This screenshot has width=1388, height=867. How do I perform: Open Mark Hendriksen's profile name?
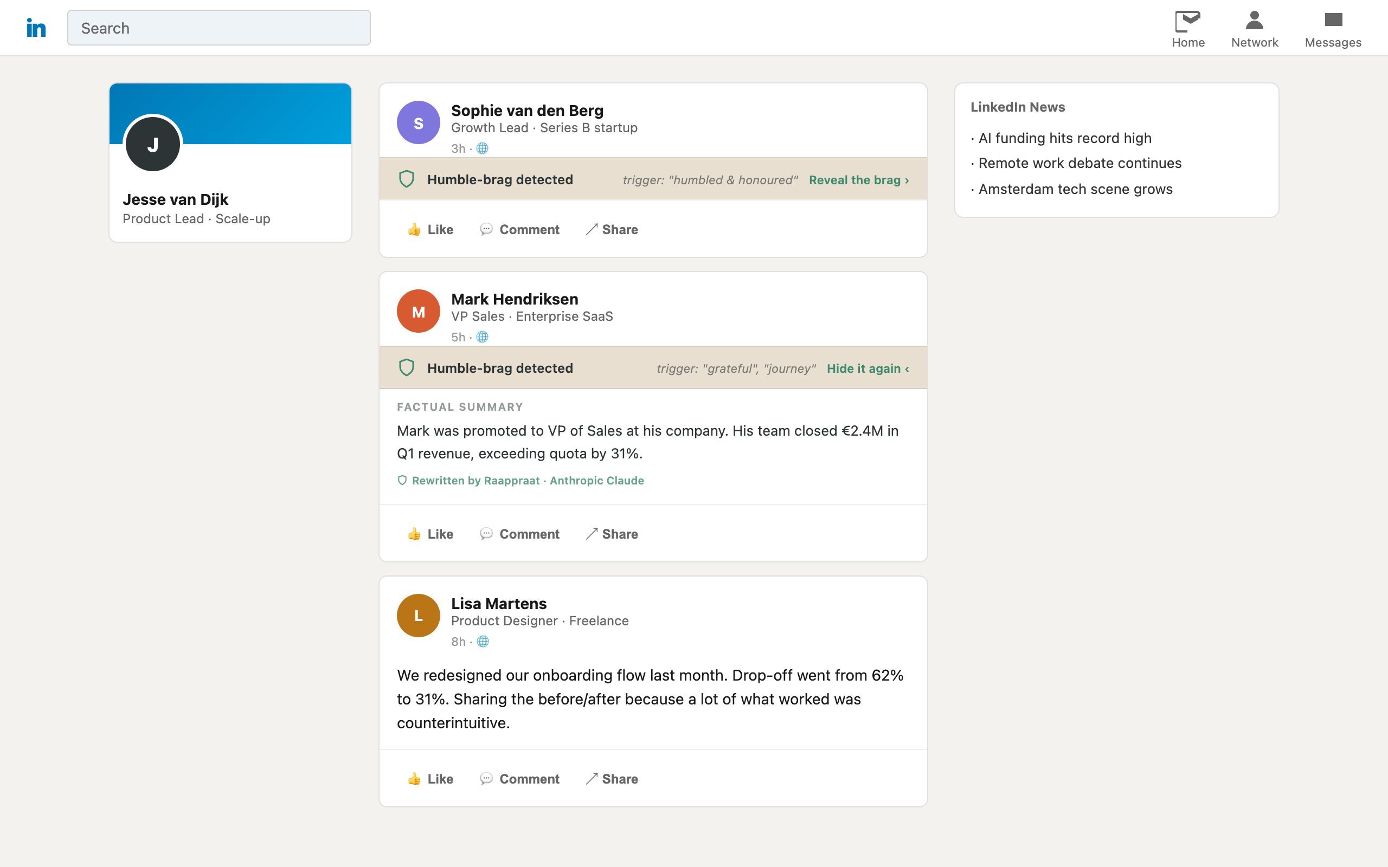click(x=515, y=299)
